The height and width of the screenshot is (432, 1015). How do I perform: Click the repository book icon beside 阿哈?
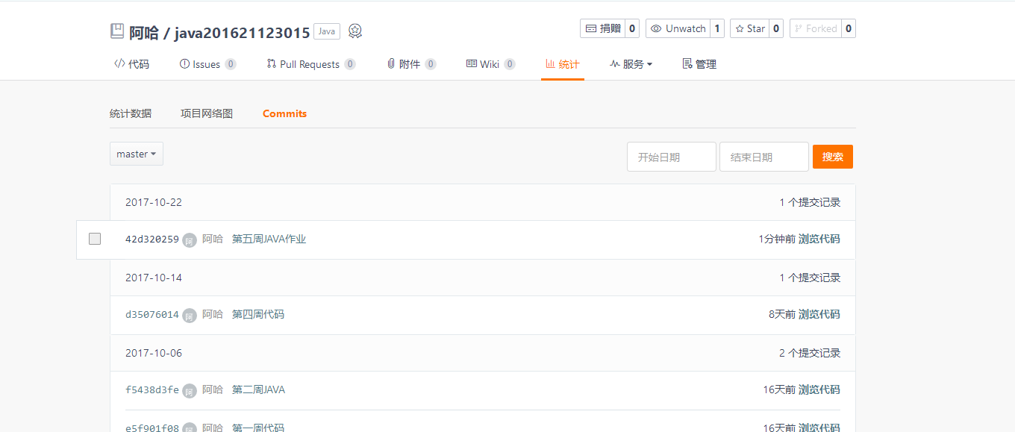point(117,31)
